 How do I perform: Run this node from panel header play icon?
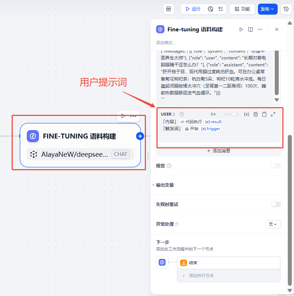[x=241, y=30]
